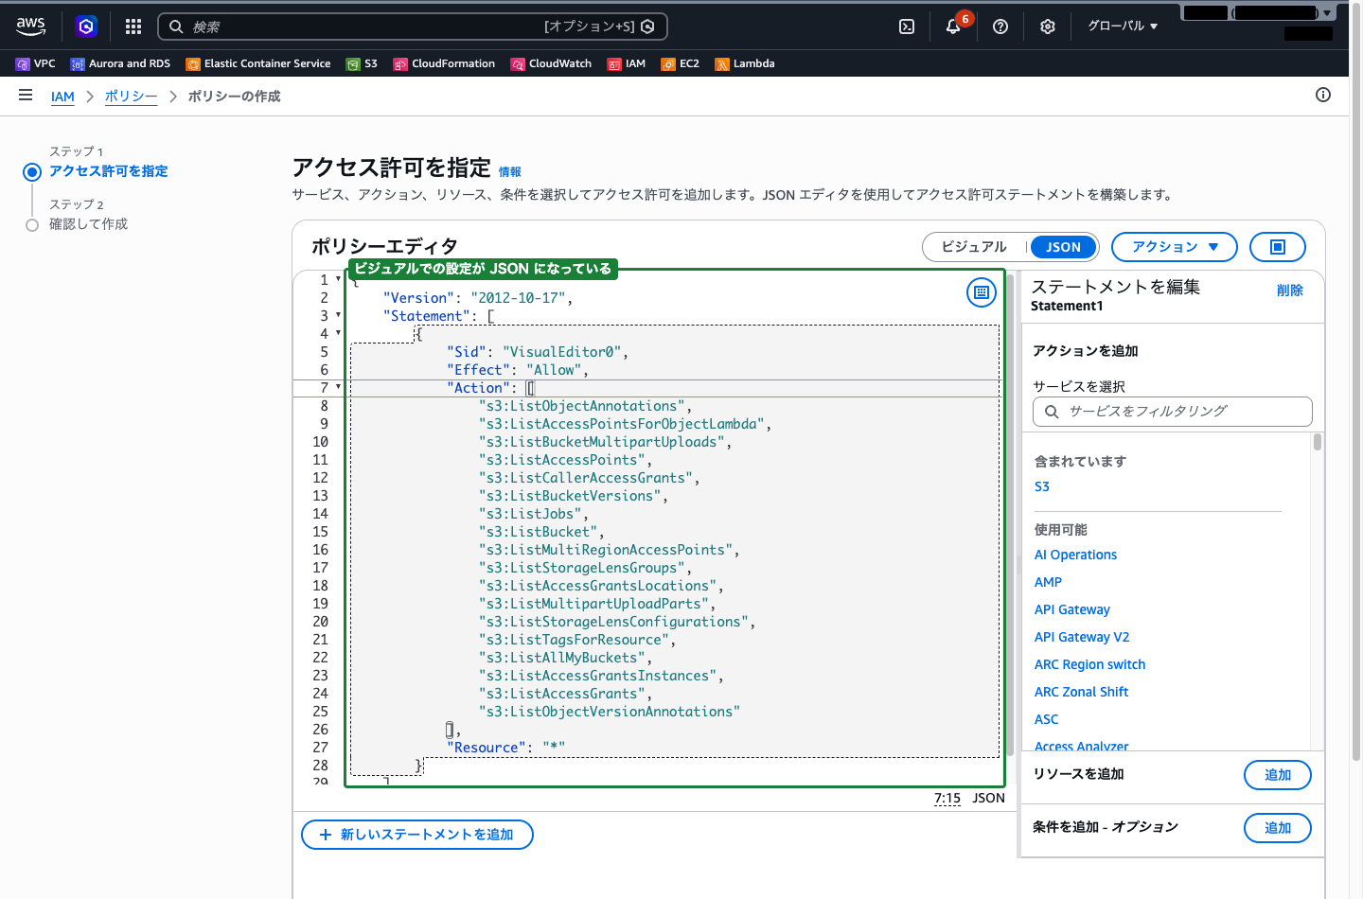Image resolution: width=1363 pixels, height=899 pixels.
Task: Select the API Gateway service
Action: tap(1072, 609)
